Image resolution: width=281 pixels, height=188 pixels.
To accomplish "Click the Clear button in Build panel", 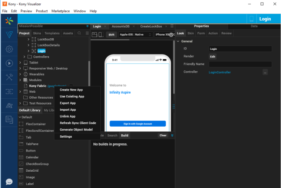I will (163, 135).
